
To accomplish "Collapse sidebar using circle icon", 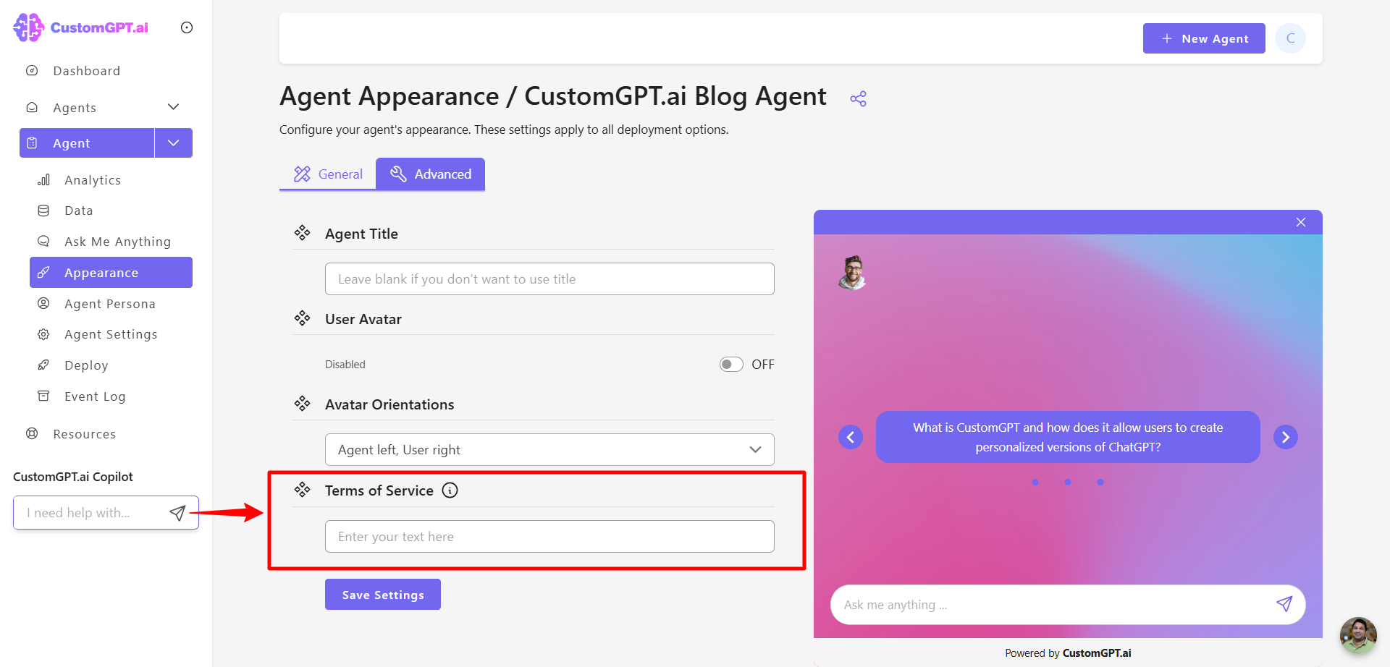I will tap(187, 27).
